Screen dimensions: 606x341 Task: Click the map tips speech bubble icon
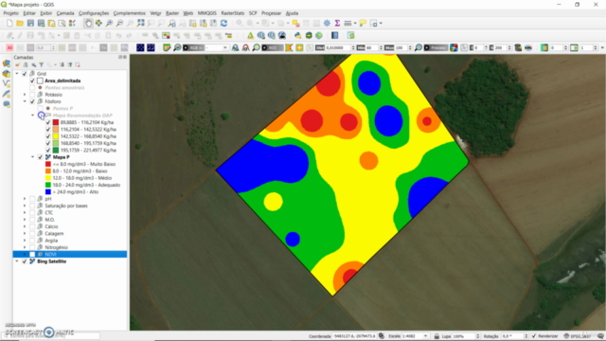(x=363, y=24)
